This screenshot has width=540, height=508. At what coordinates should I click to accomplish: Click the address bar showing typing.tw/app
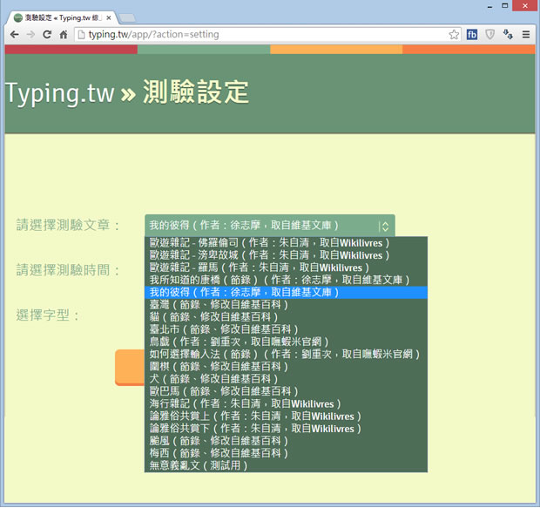(261, 35)
